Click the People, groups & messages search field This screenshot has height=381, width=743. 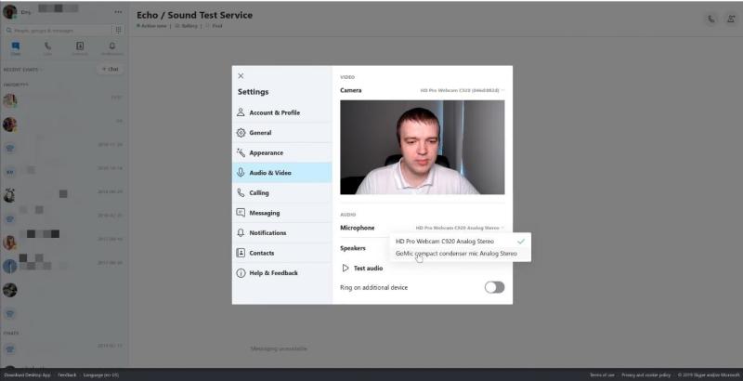pyautogui.click(x=57, y=31)
